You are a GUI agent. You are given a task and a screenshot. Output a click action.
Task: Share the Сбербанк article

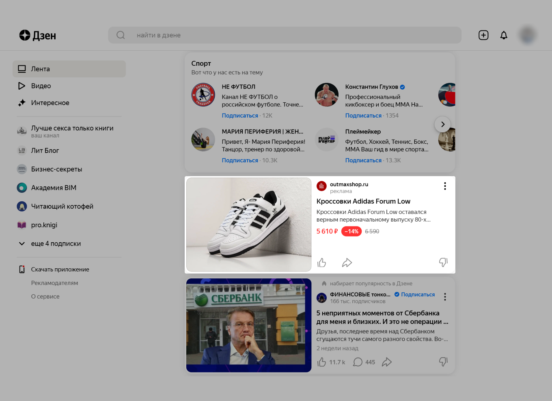[x=387, y=362]
